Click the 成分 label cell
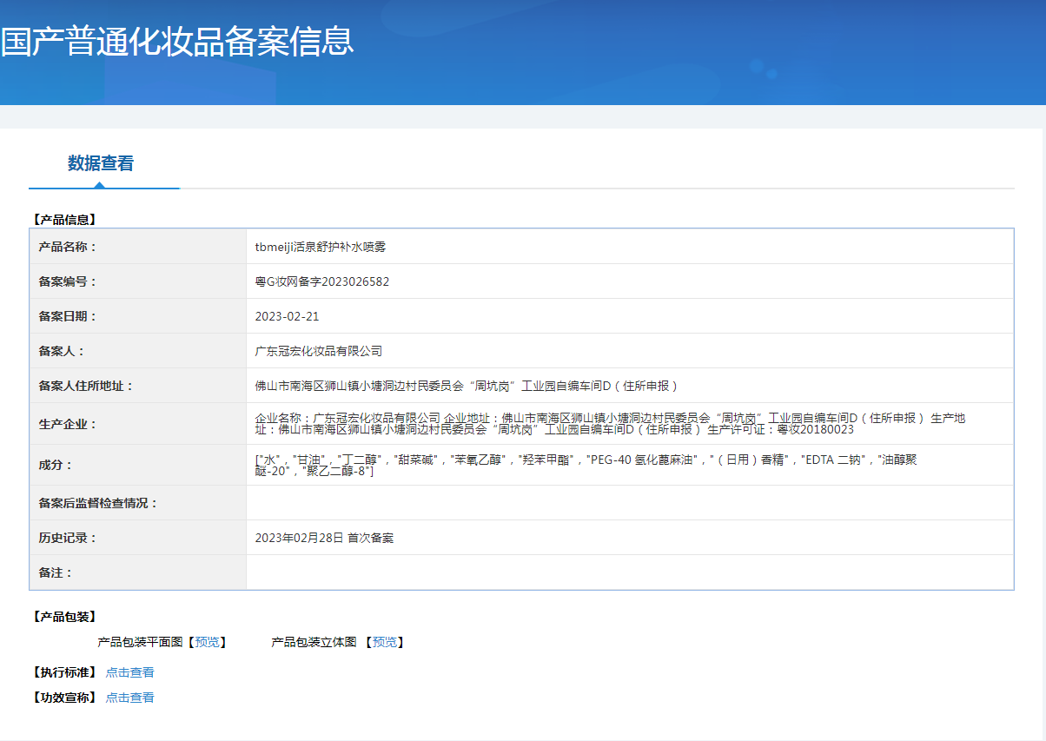Viewport: 1046px width, 741px height. pyautogui.click(x=138, y=465)
